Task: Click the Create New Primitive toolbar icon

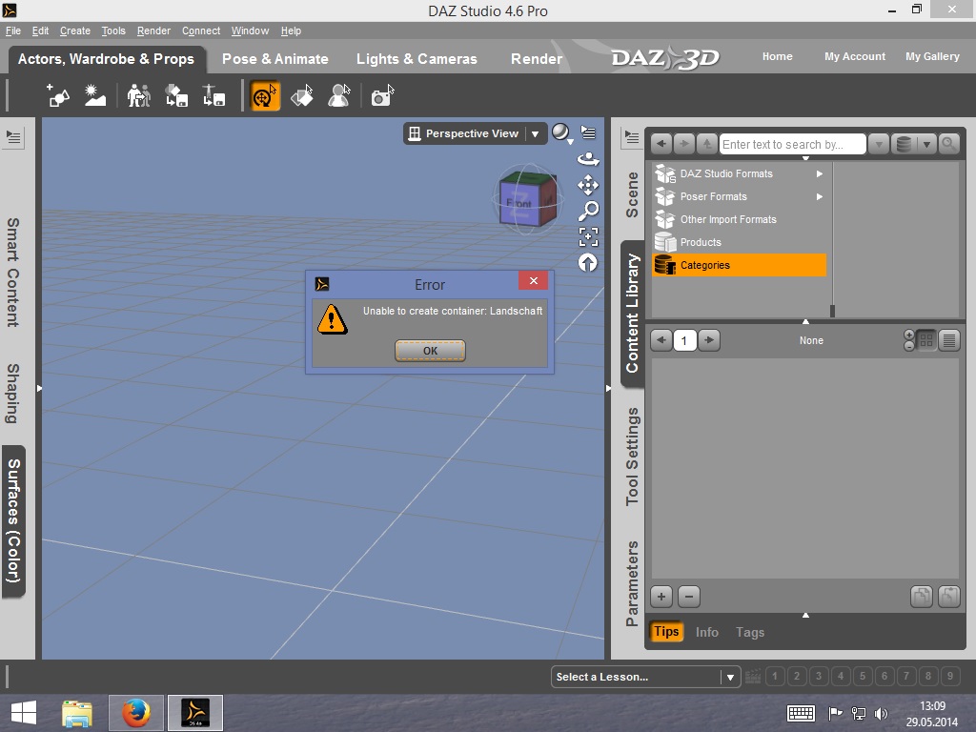Action: (58, 96)
